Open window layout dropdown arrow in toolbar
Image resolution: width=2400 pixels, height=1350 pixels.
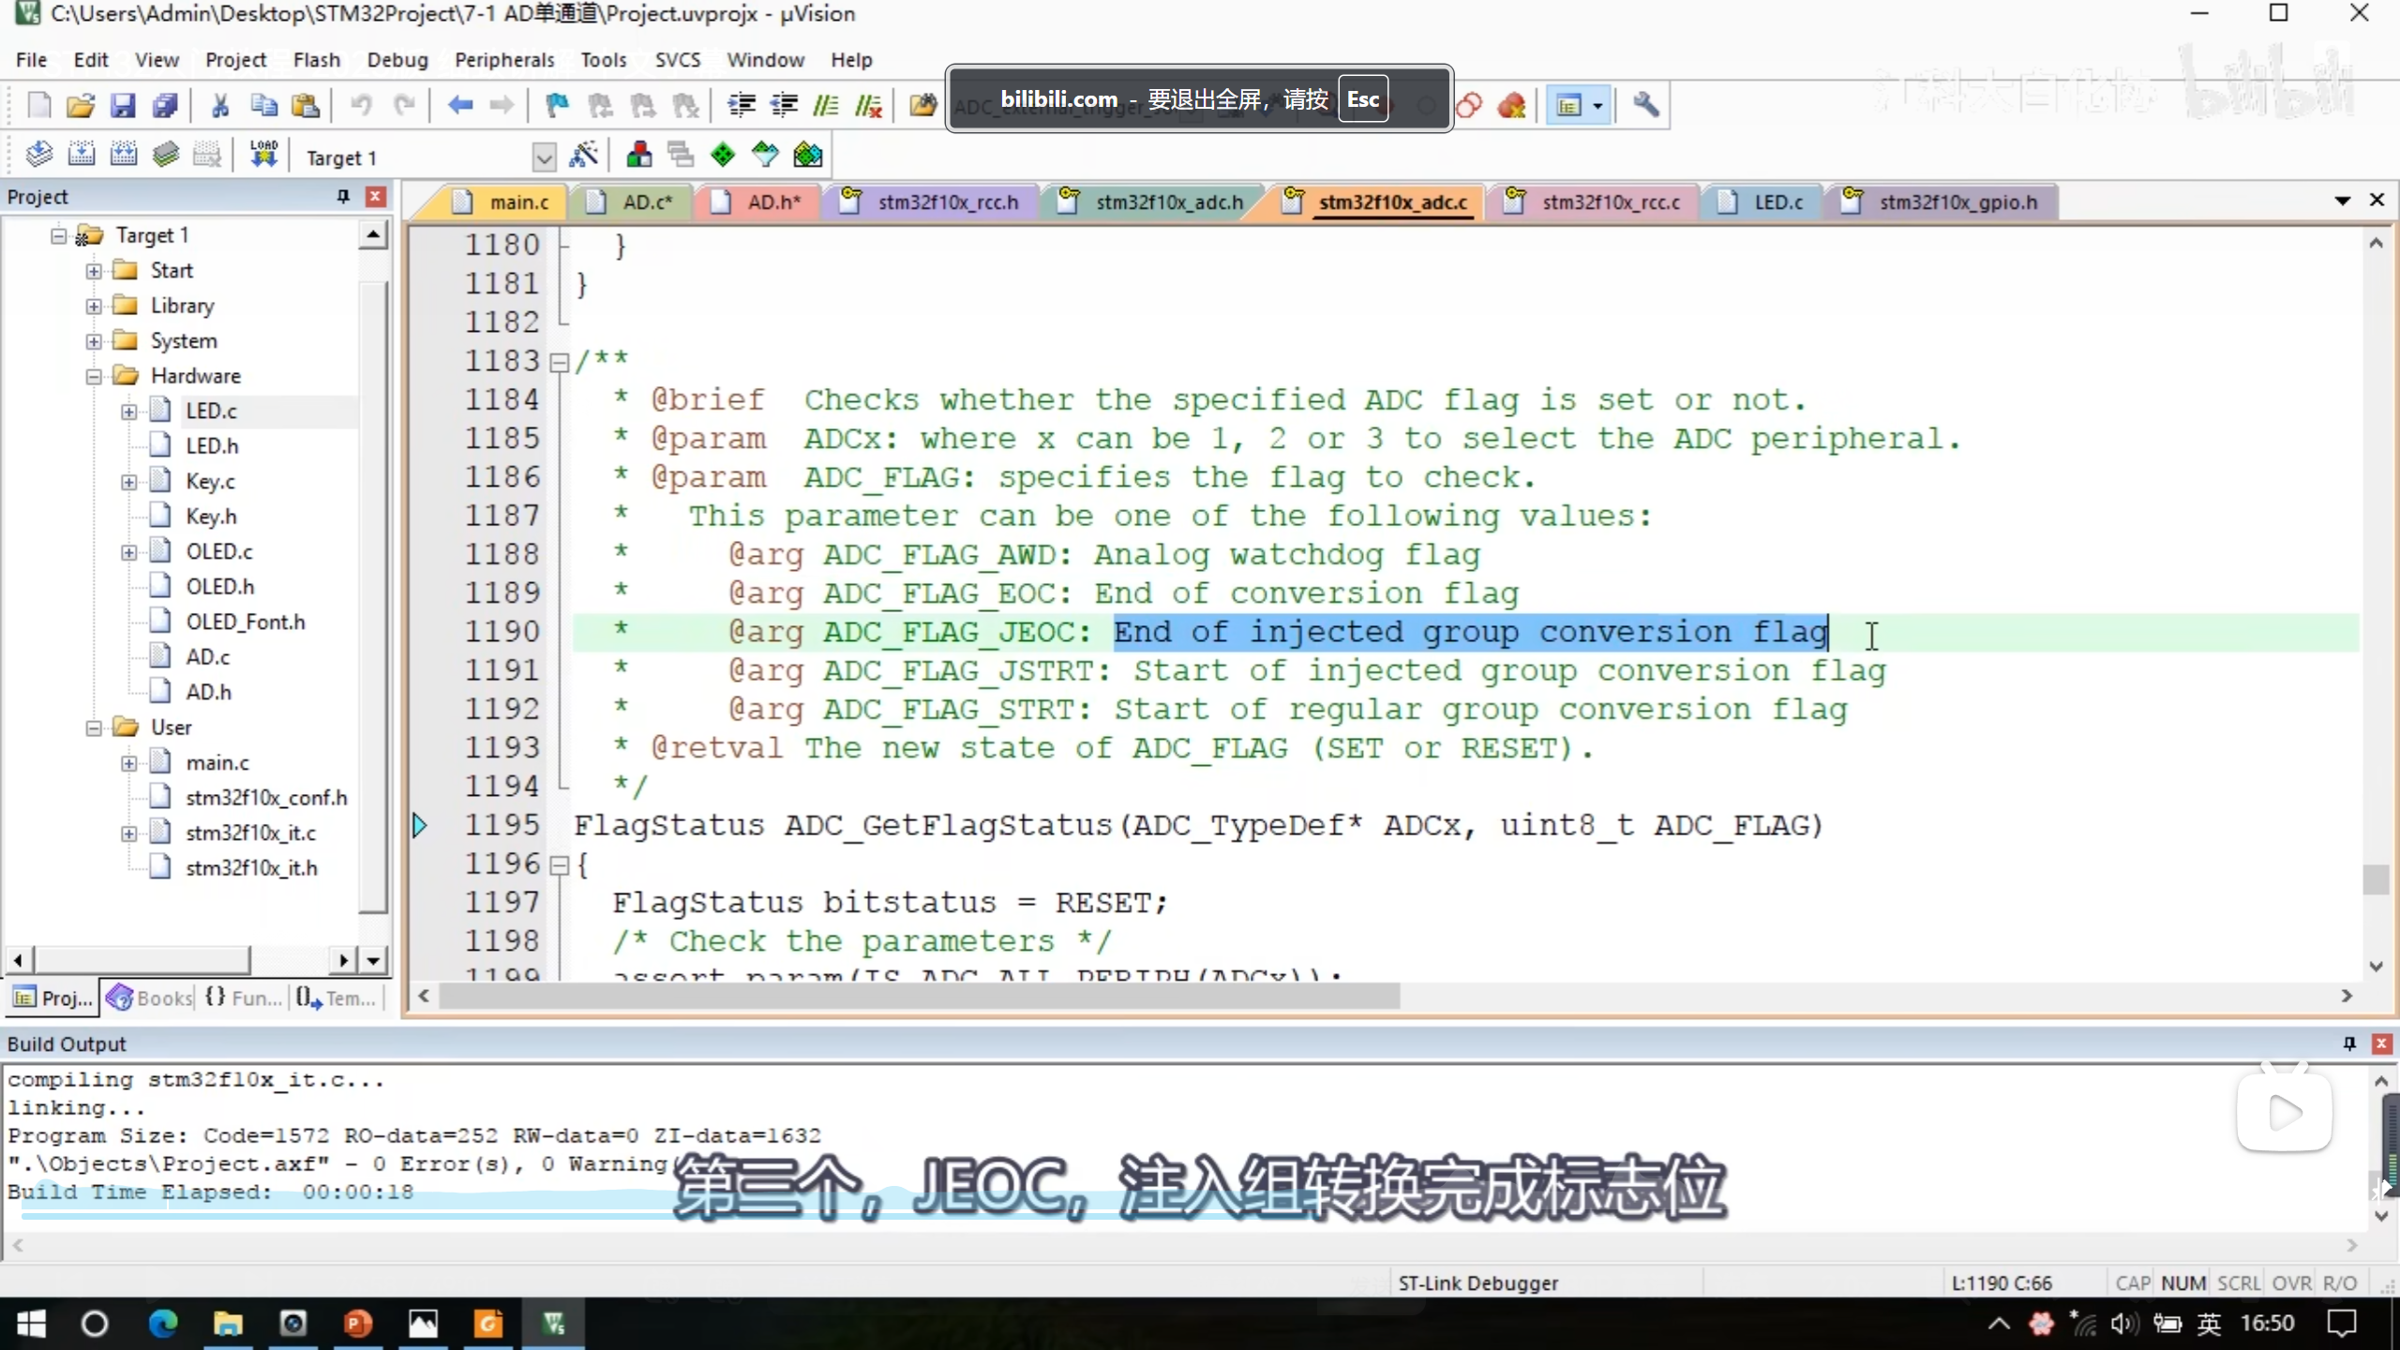(1597, 106)
